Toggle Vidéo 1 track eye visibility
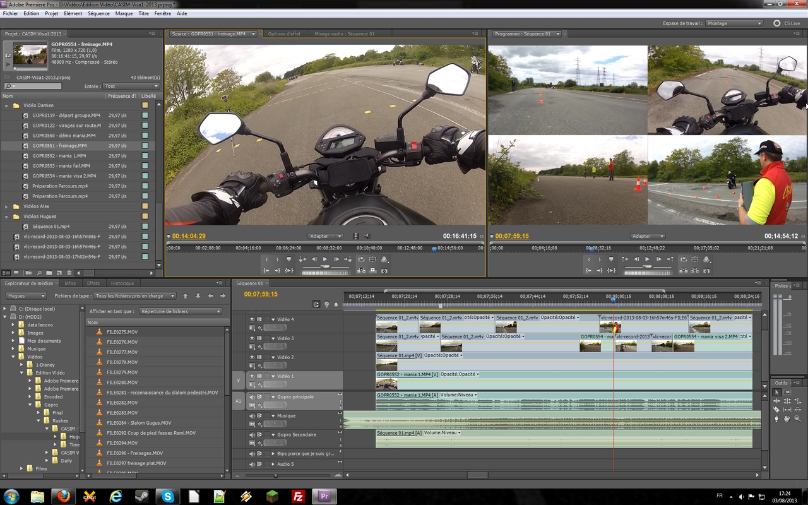Image resolution: width=808 pixels, height=505 pixels. [x=252, y=376]
